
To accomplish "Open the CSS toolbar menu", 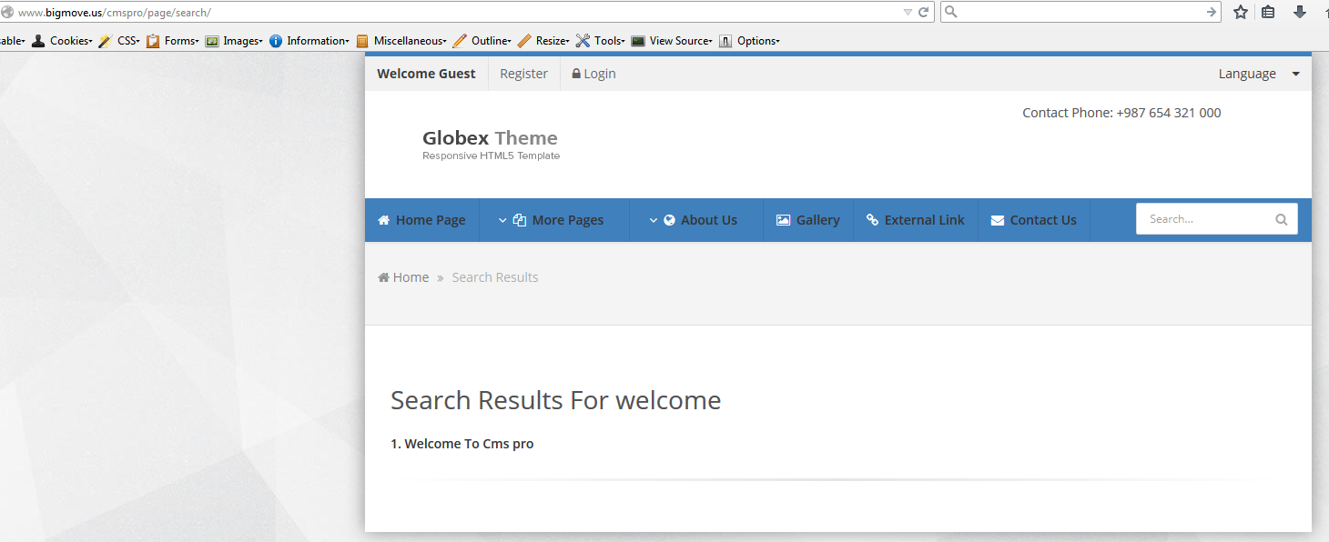I will pyautogui.click(x=128, y=41).
